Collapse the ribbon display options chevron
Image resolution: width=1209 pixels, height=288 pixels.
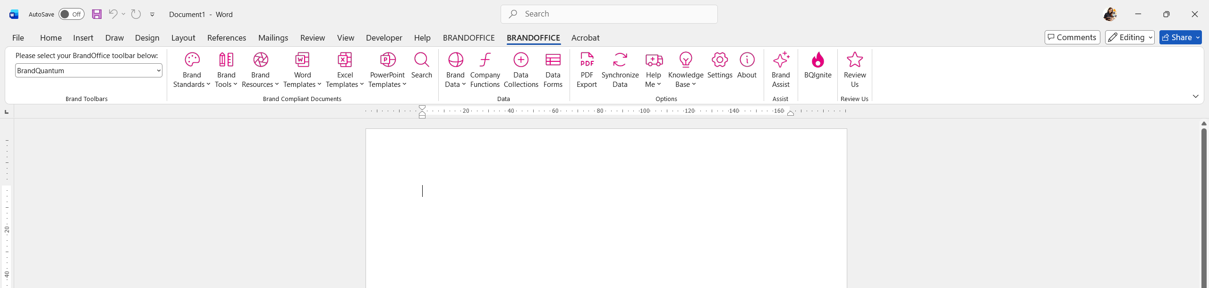click(1195, 96)
